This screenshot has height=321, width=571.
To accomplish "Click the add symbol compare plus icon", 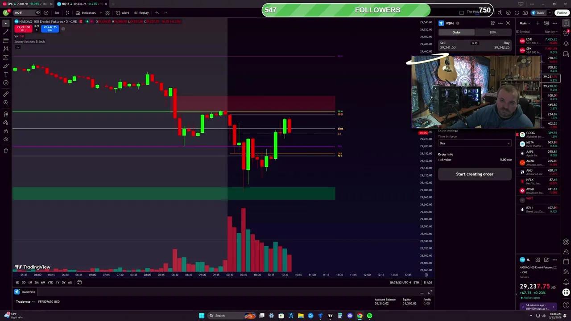I will tap(46, 12).
